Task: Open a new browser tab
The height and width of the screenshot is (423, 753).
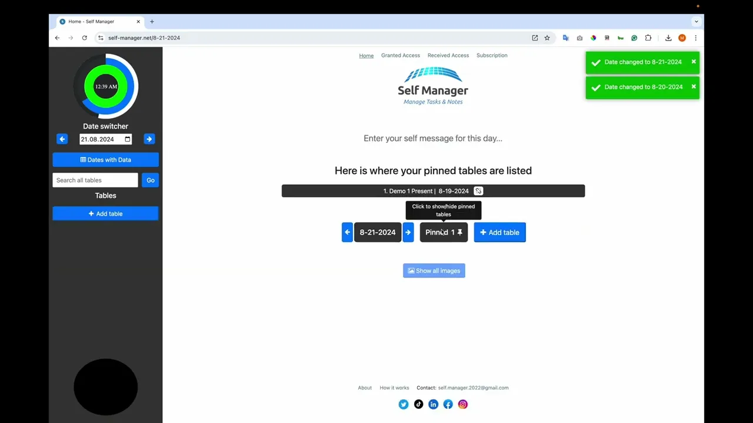Action: (152, 22)
